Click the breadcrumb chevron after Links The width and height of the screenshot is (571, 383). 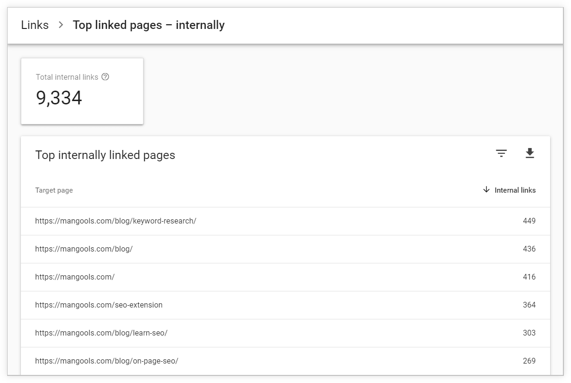(61, 25)
